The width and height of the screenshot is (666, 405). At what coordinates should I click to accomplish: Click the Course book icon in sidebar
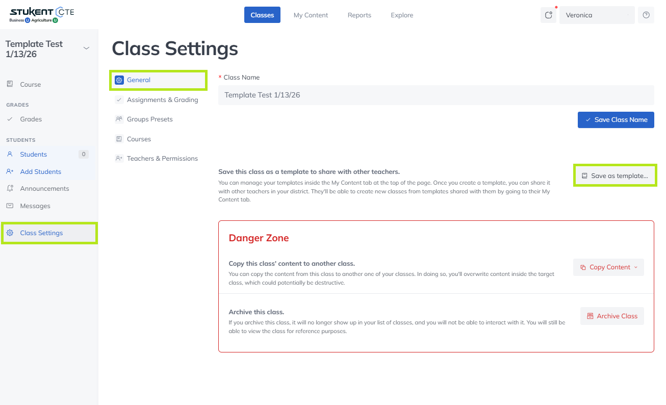pyautogui.click(x=10, y=84)
